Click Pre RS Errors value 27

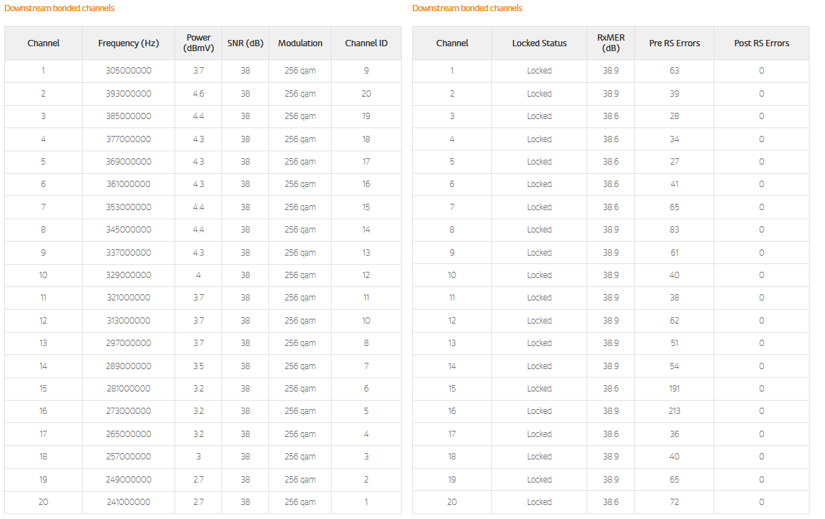(674, 162)
